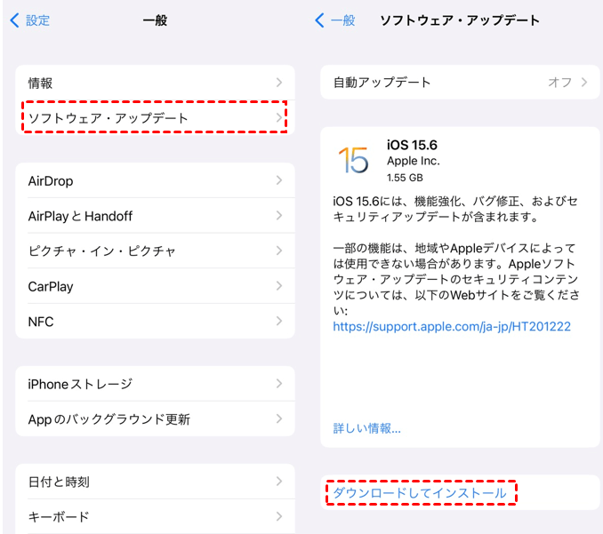603x534 pixels.
Task: Tap the iOS 15 update icon
Action: point(353,160)
